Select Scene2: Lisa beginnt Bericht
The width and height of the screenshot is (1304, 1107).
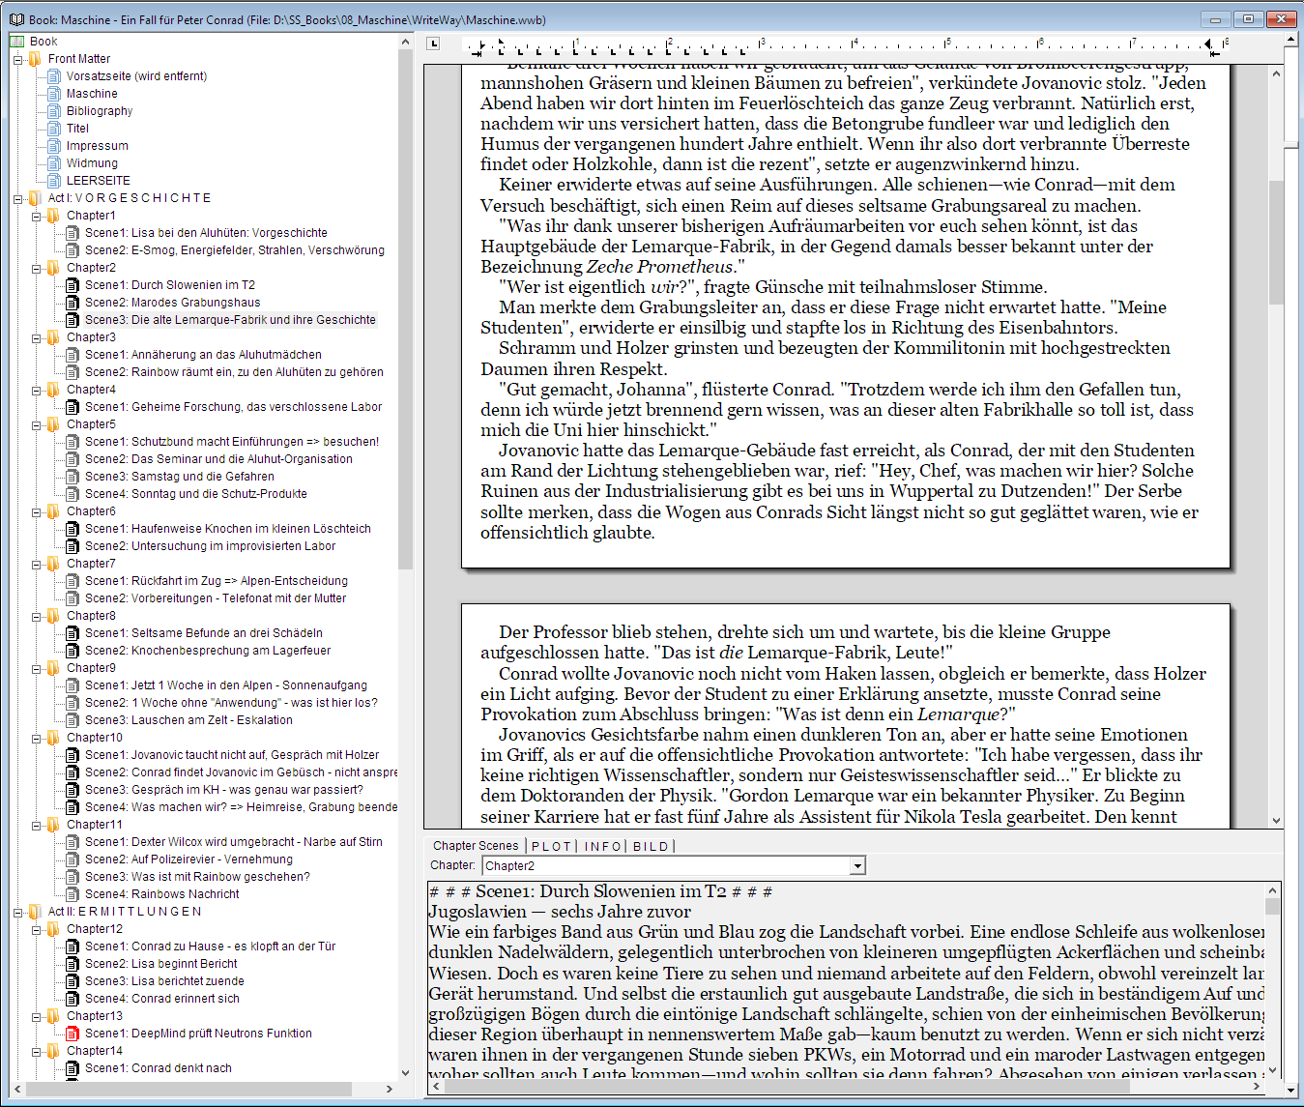click(161, 964)
